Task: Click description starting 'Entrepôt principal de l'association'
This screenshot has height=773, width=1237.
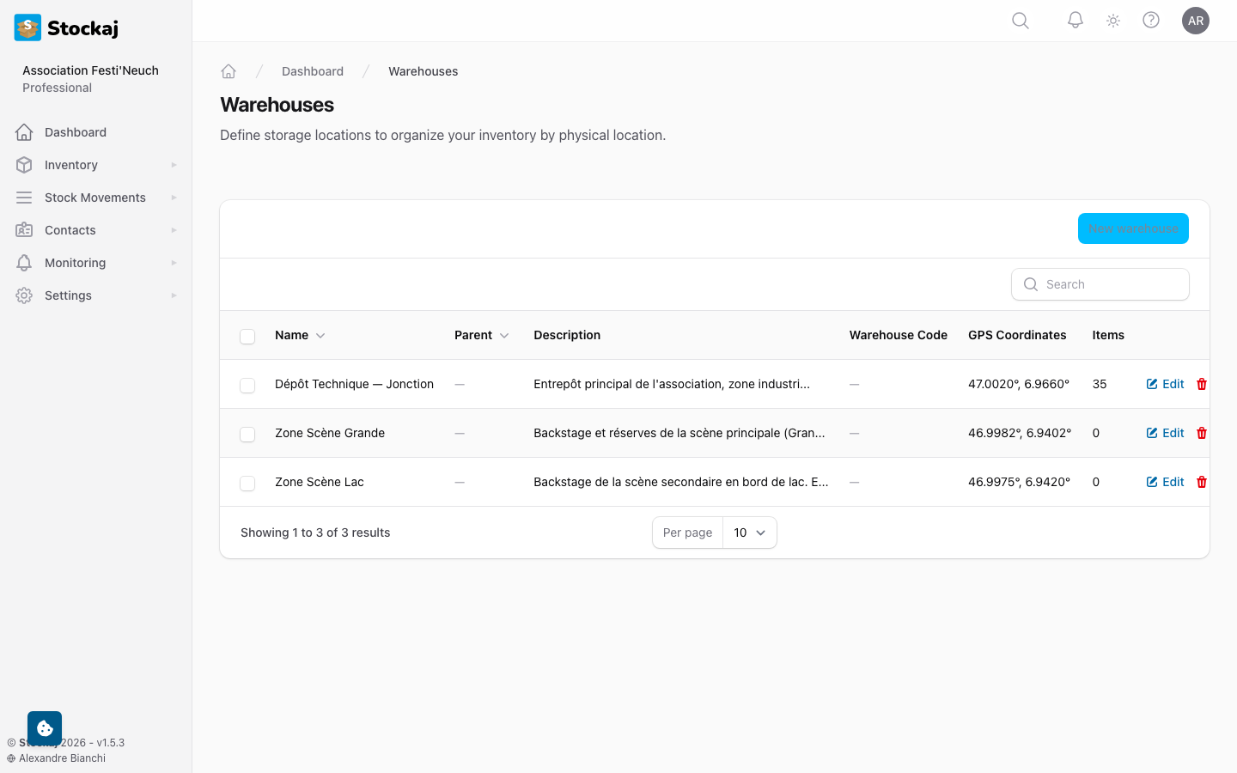Action: (x=672, y=384)
